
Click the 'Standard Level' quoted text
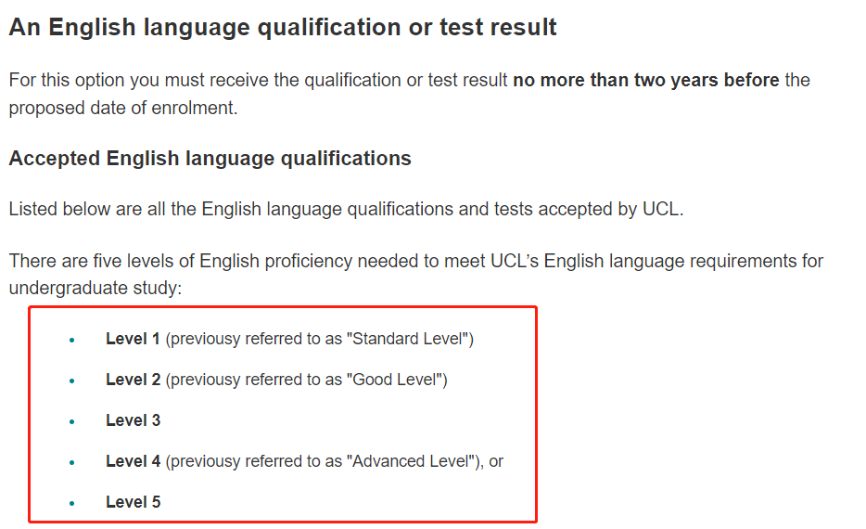[410, 339]
